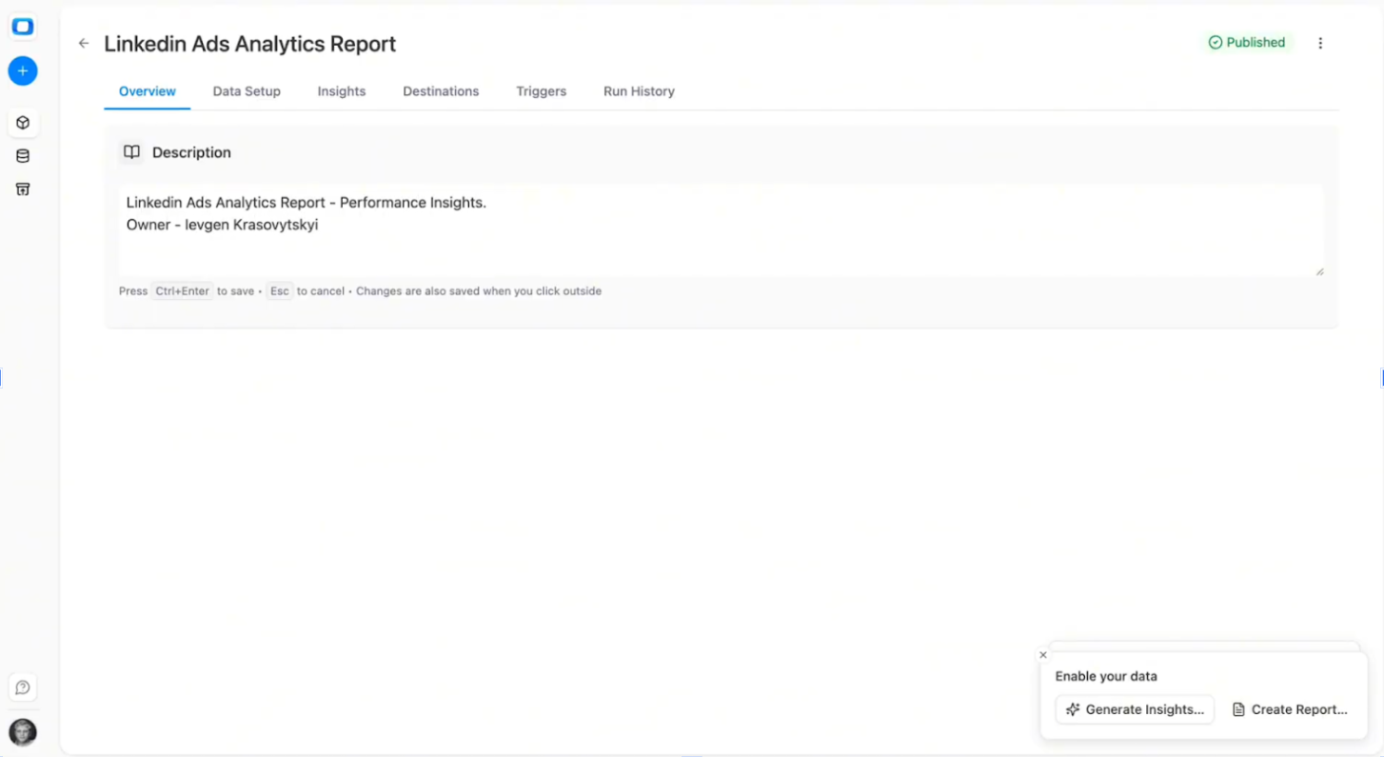
Task: Select the cube-shaped sidebar icon
Action: (22, 122)
